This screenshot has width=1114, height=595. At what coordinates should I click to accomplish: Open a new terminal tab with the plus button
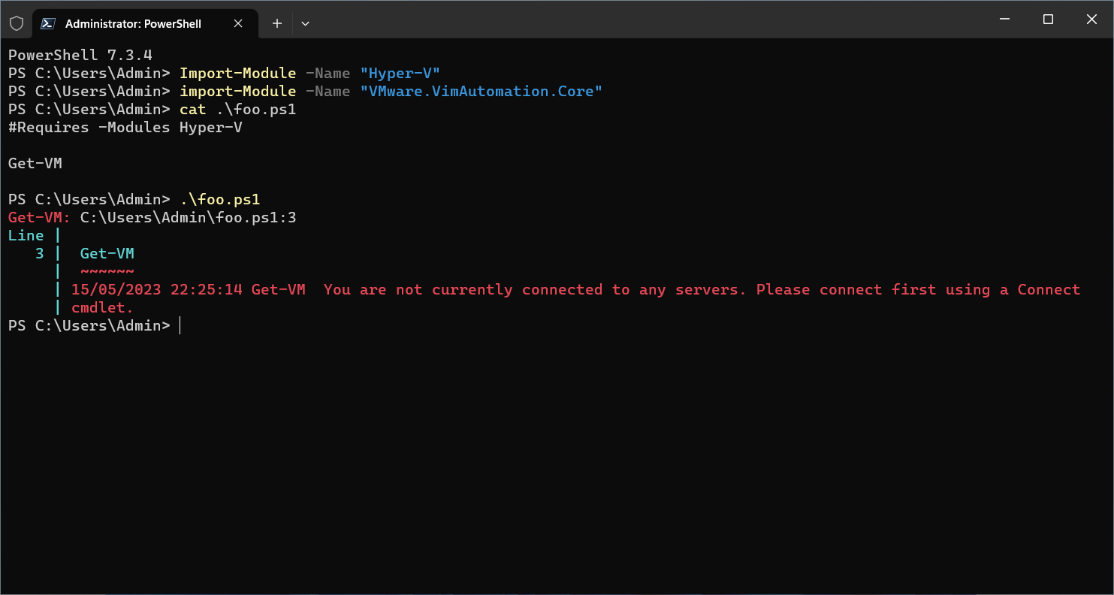[276, 23]
